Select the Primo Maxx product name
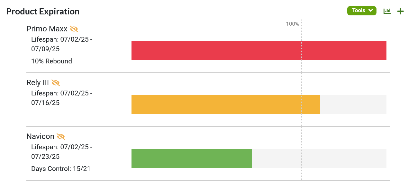This screenshot has width=417, height=187. click(x=47, y=29)
